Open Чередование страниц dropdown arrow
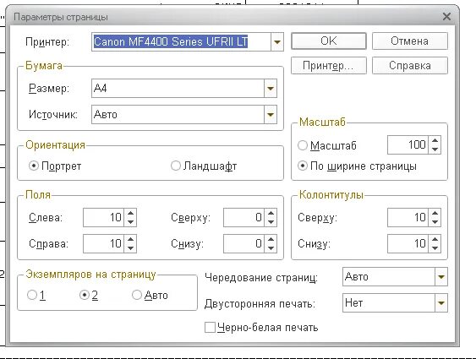The width and height of the screenshot is (476, 359). (x=441, y=277)
